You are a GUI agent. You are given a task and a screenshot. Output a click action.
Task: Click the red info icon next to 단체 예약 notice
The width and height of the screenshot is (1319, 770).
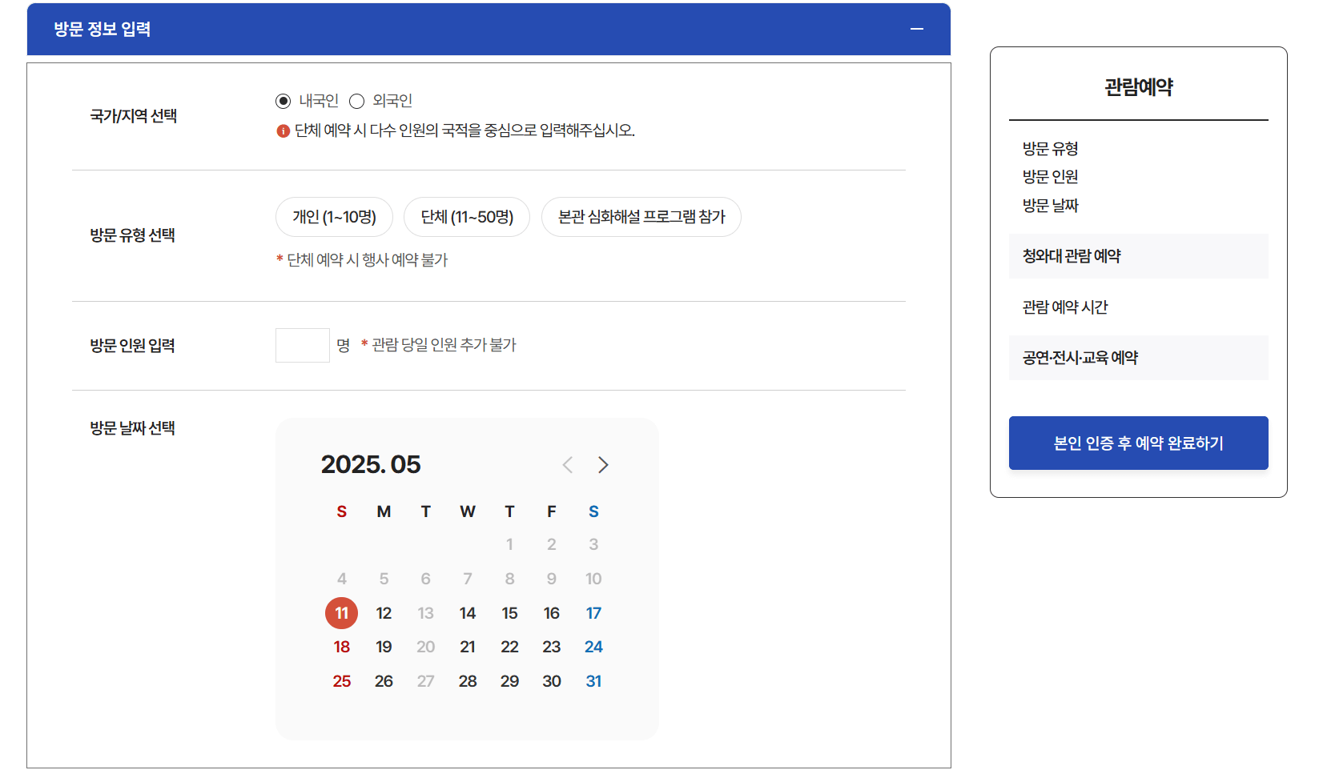(x=283, y=131)
